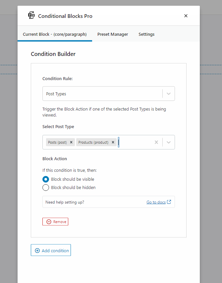Clear all selected post types
The width and height of the screenshot is (222, 283).
click(156, 142)
